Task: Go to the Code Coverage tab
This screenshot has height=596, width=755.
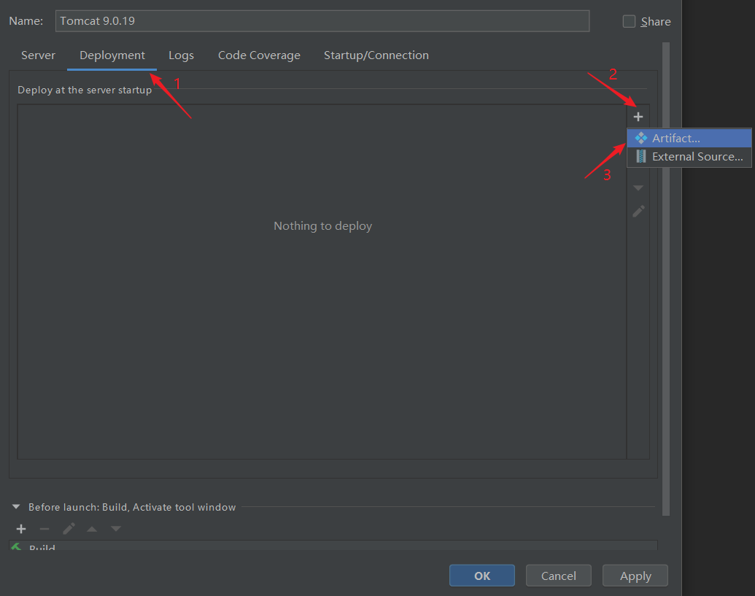Action: 259,55
